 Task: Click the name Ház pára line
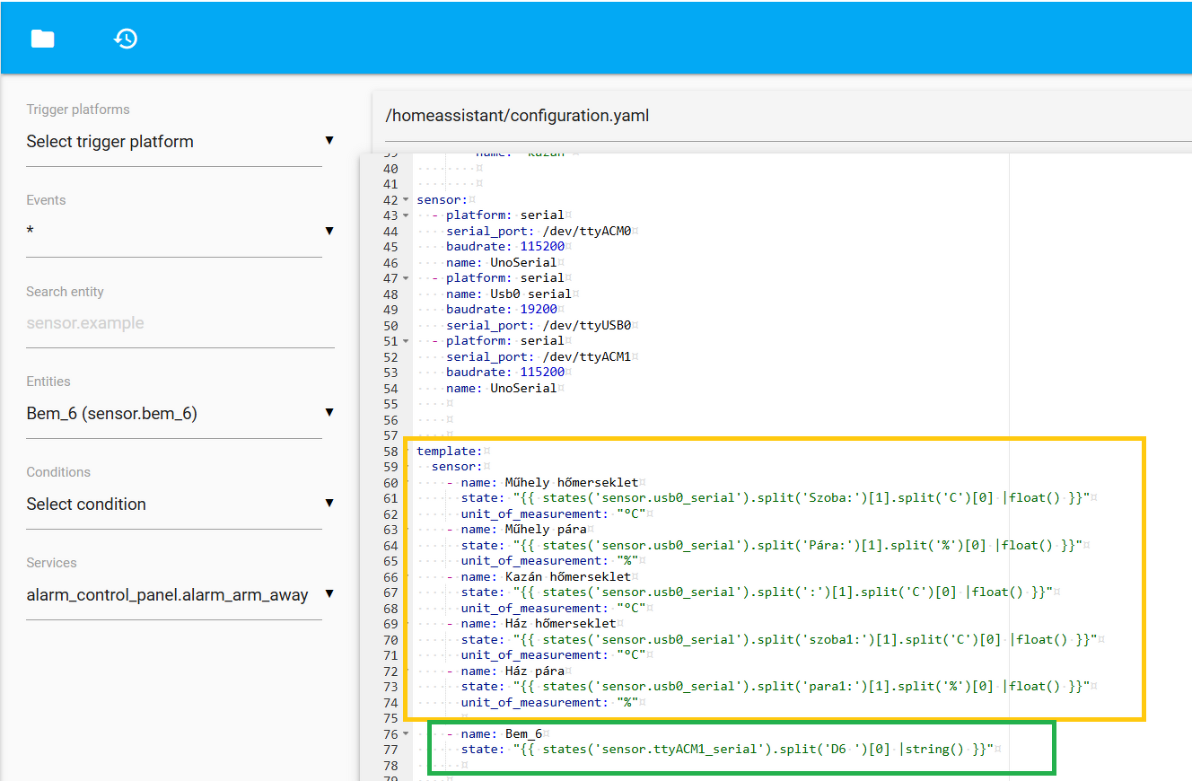point(513,671)
